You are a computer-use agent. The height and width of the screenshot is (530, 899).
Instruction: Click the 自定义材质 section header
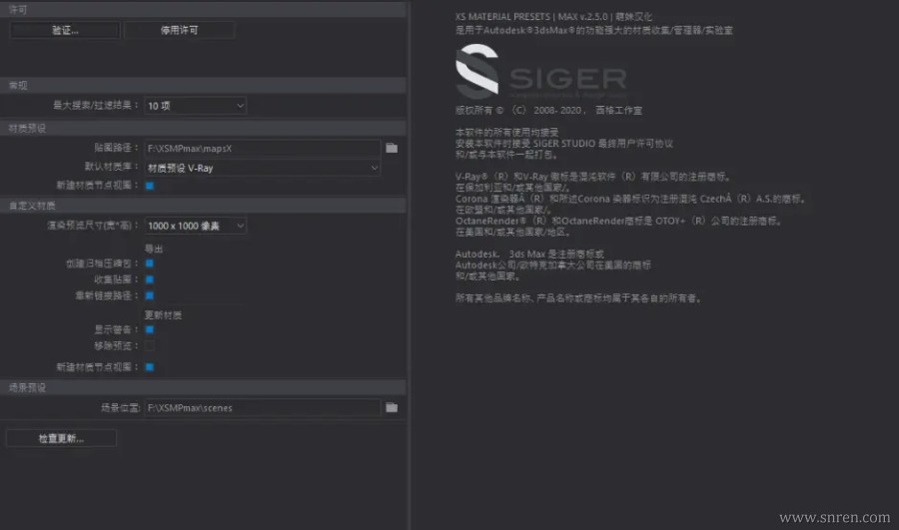[x=203, y=206]
